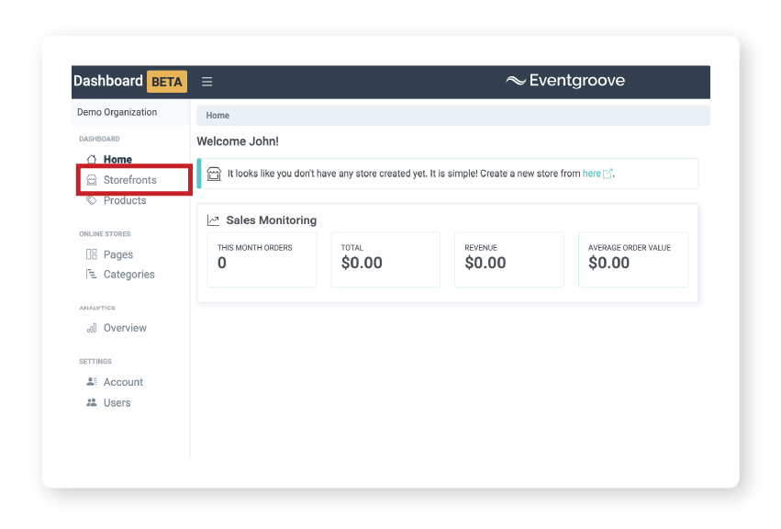The width and height of the screenshot is (781, 529).
Task: Open the Pages section icon
Action: pos(90,254)
